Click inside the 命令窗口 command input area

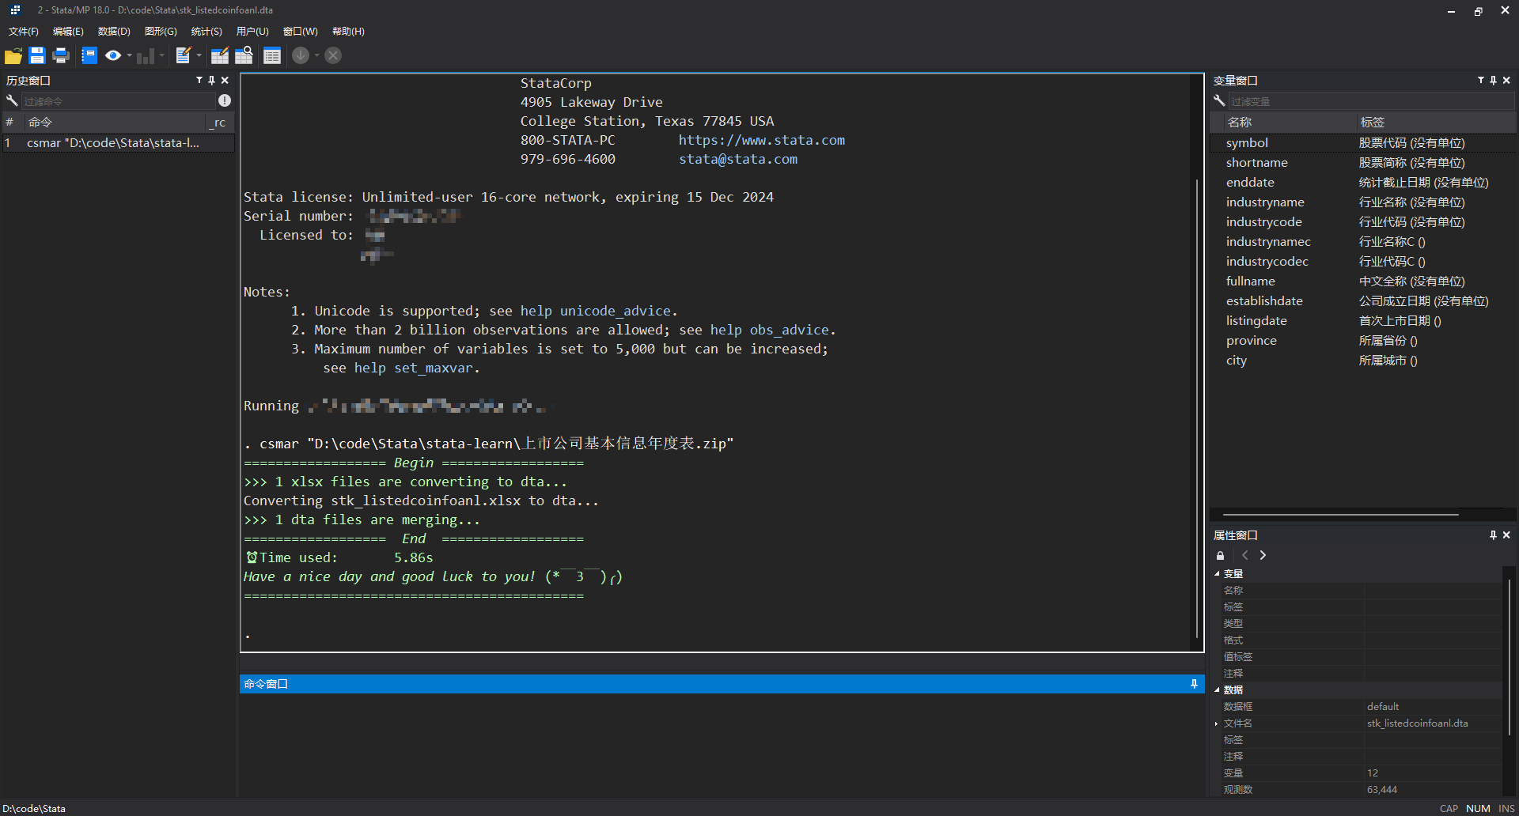(722, 743)
